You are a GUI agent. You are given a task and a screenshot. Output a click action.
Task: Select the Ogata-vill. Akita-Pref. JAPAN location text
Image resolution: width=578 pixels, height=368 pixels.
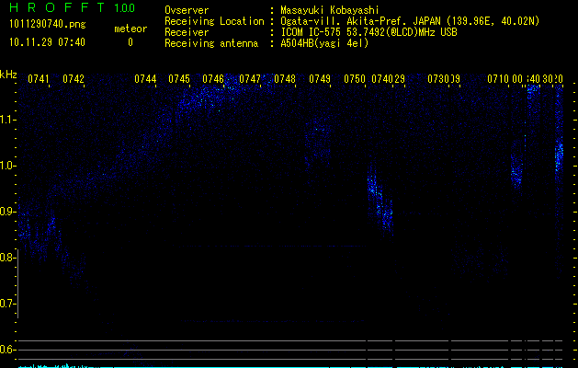coord(410,21)
